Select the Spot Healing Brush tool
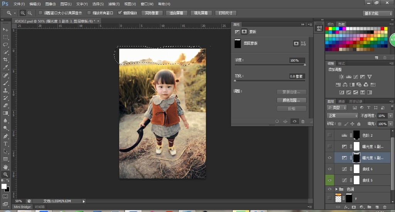395x212 pixels. [x=5, y=75]
